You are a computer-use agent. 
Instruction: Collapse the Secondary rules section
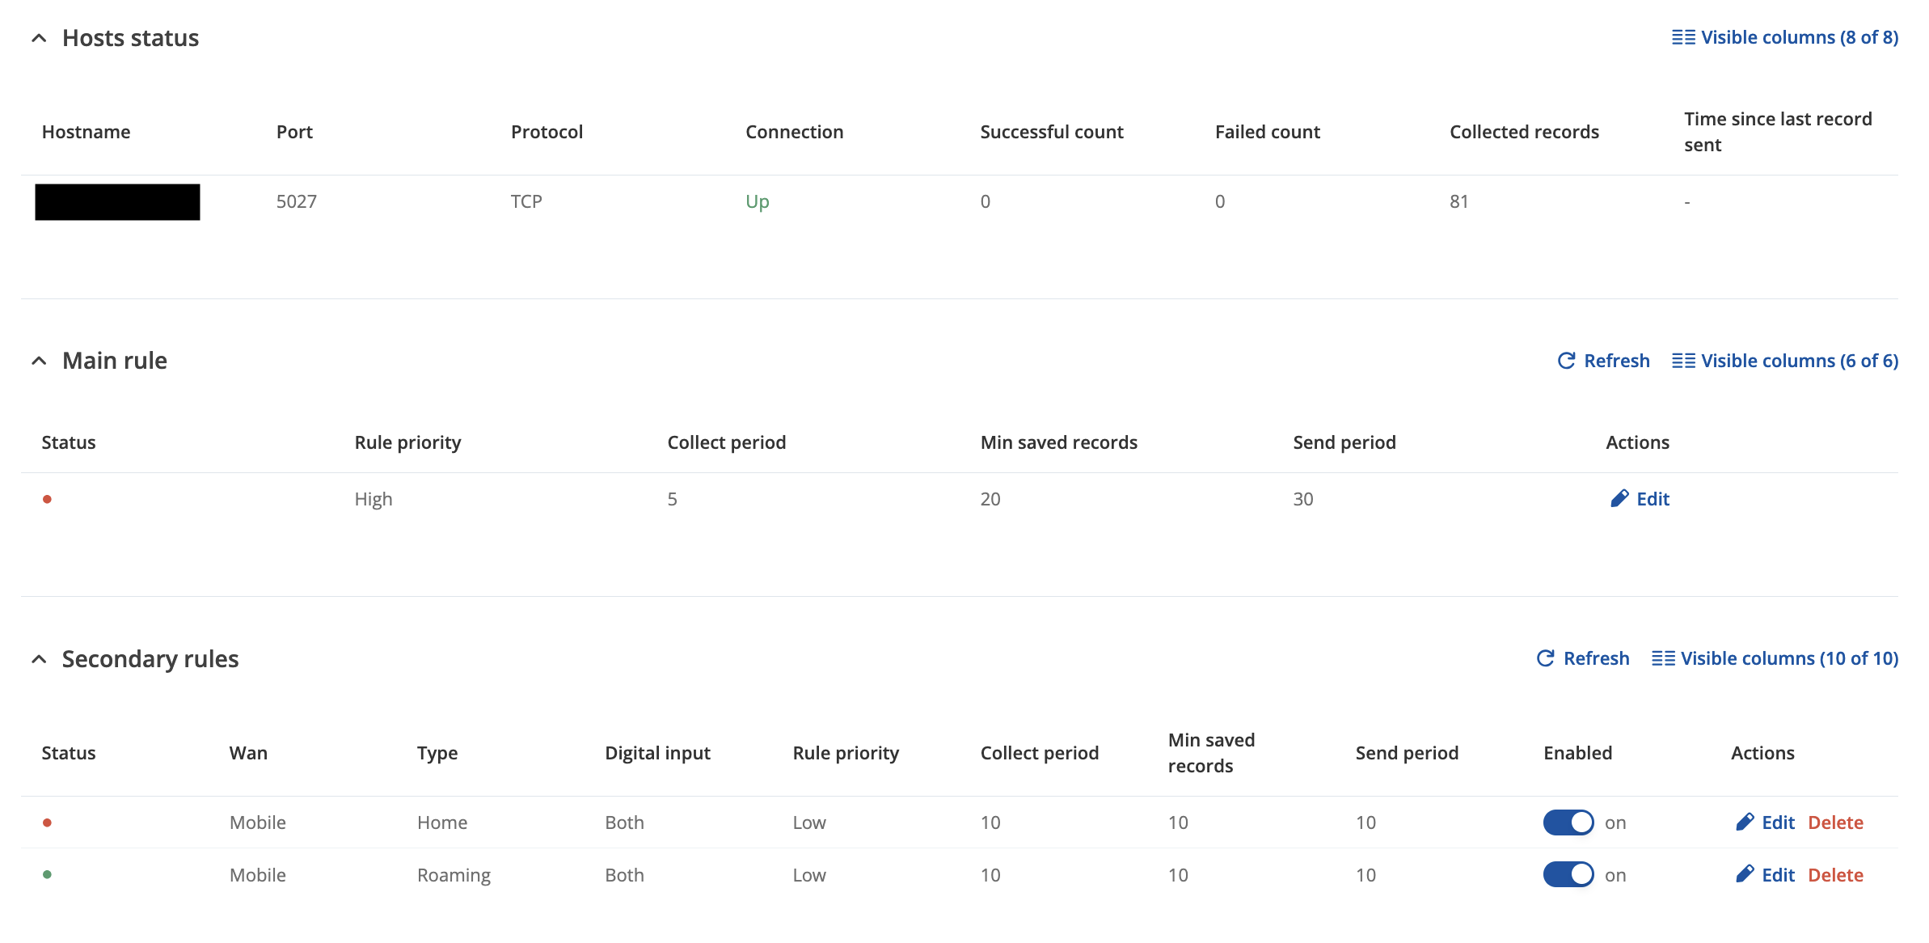(x=39, y=659)
